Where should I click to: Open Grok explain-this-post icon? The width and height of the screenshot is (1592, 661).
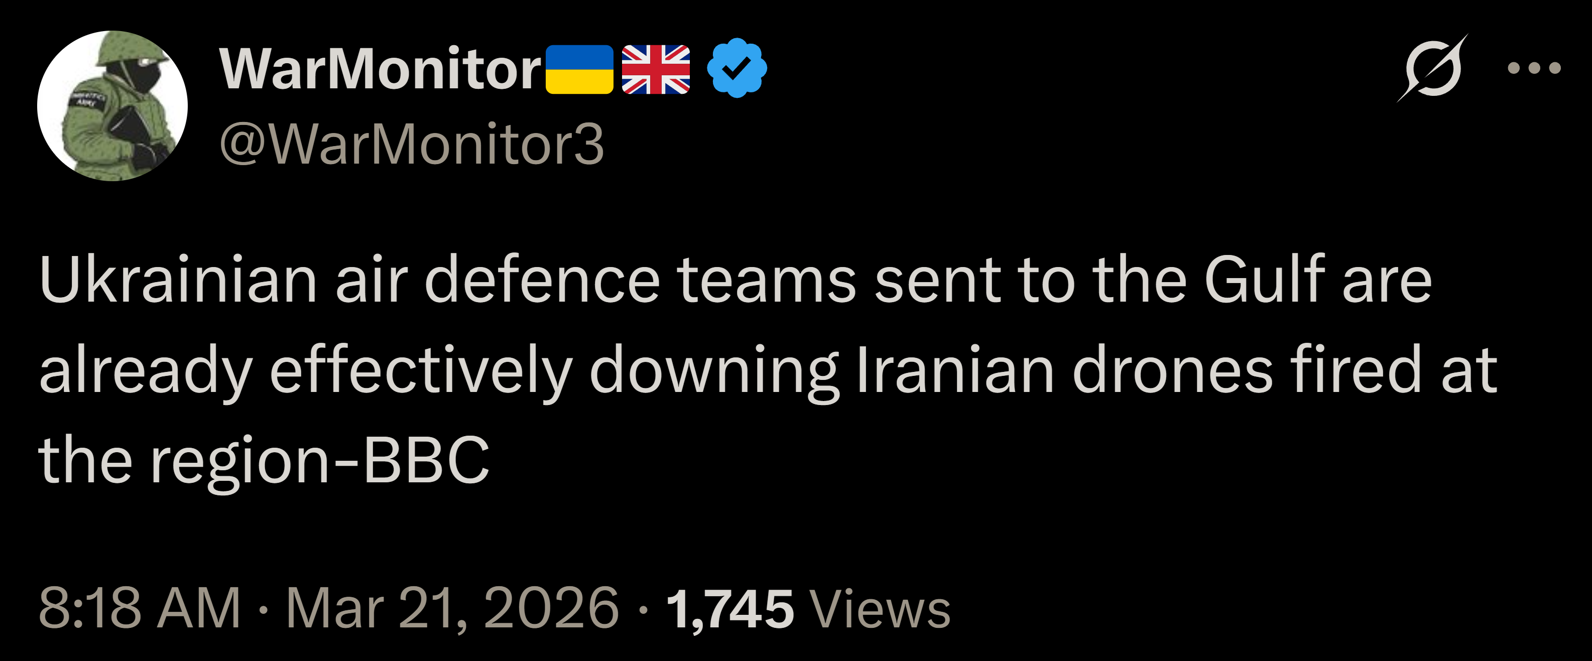tap(1432, 68)
